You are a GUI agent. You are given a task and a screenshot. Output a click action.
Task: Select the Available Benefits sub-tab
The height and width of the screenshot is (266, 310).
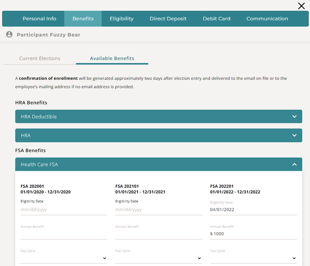112,59
